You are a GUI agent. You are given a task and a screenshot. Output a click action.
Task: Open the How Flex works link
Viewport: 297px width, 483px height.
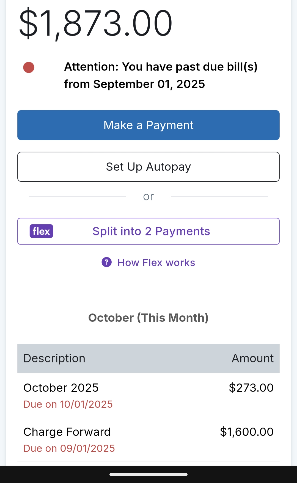point(156,263)
